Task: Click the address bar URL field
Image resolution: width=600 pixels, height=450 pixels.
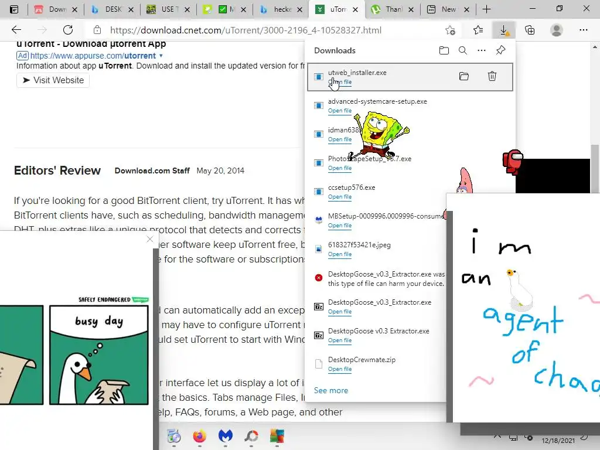Action: (246, 30)
